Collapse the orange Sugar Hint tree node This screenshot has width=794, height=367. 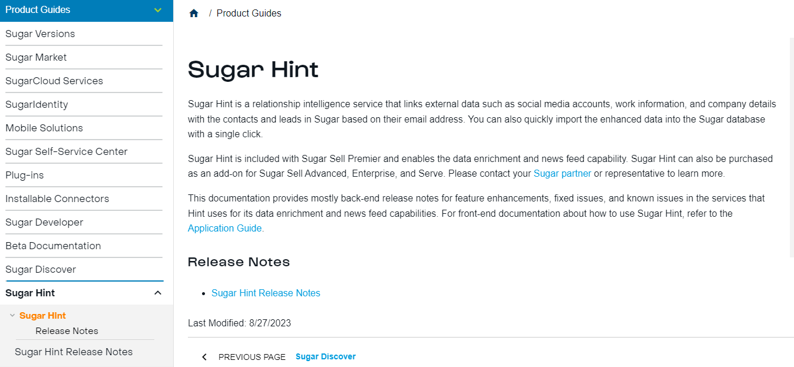[12, 315]
